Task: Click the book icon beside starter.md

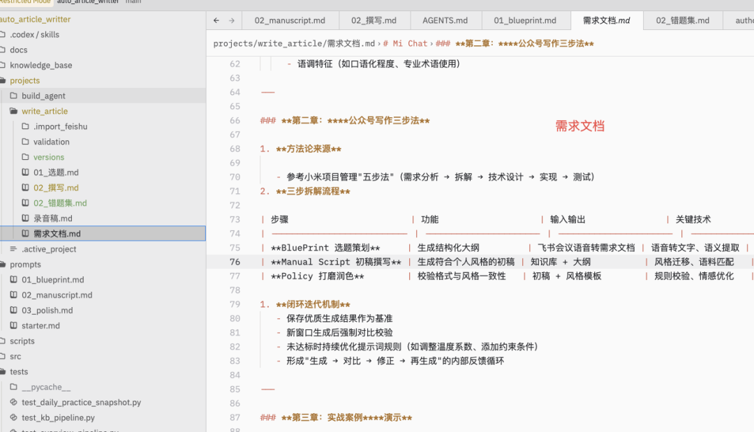Action: (x=14, y=325)
